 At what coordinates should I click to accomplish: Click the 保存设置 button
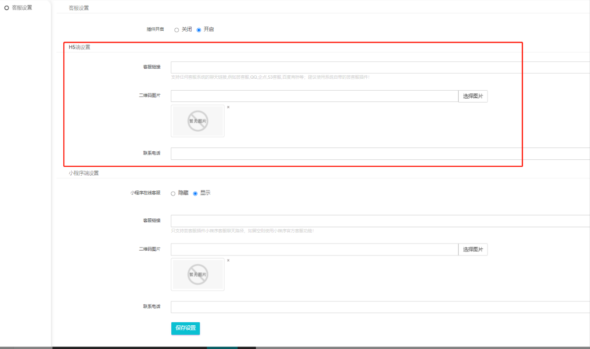pyautogui.click(x=186, y=328)
